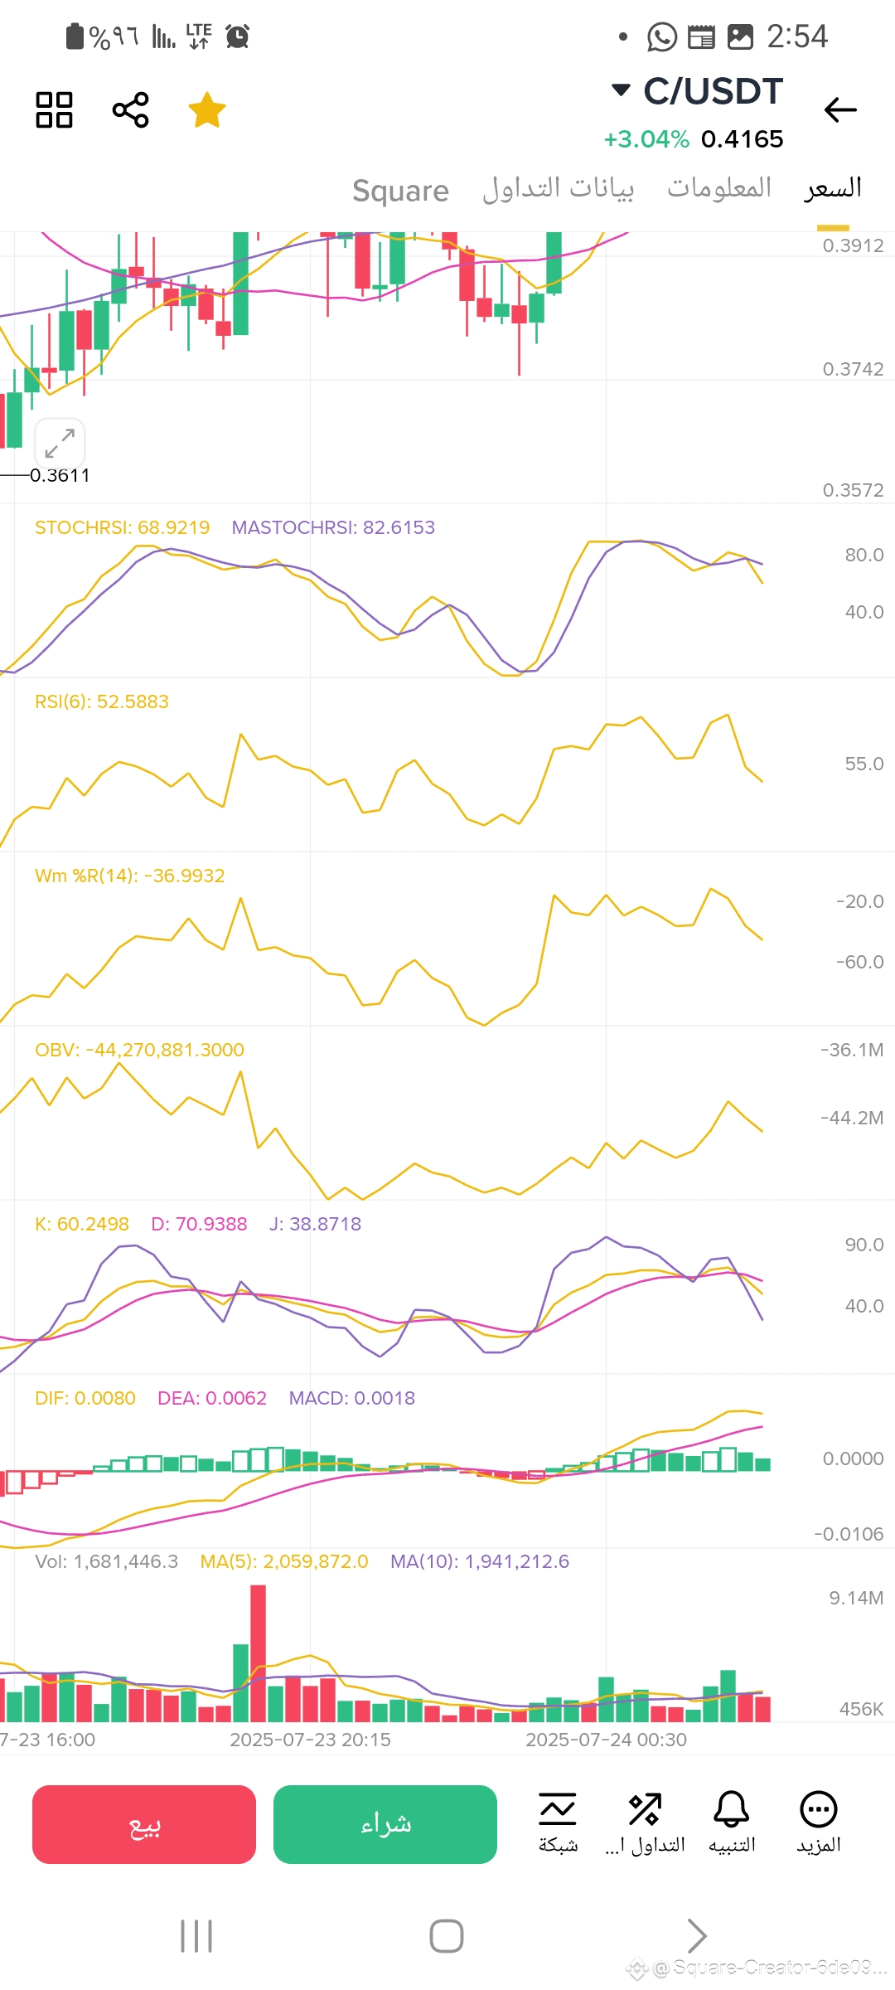Open the المزيد more options icon
Screen dimensions: 895x1990
(819, 1823)
